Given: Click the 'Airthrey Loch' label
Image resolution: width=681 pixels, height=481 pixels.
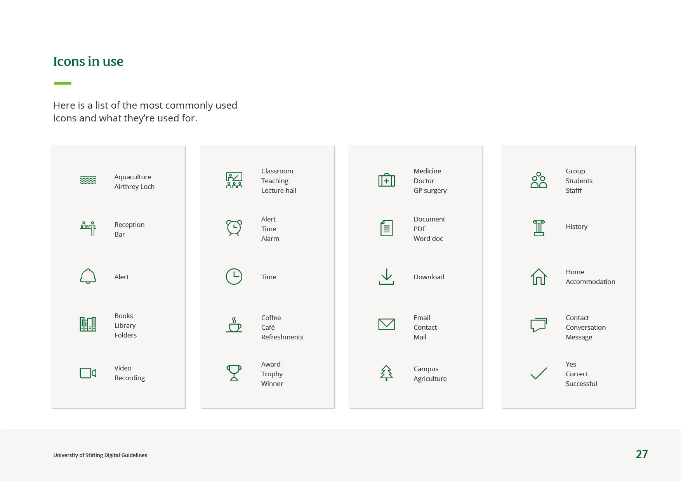Looking at the screenshot, I should coord(134,187).
